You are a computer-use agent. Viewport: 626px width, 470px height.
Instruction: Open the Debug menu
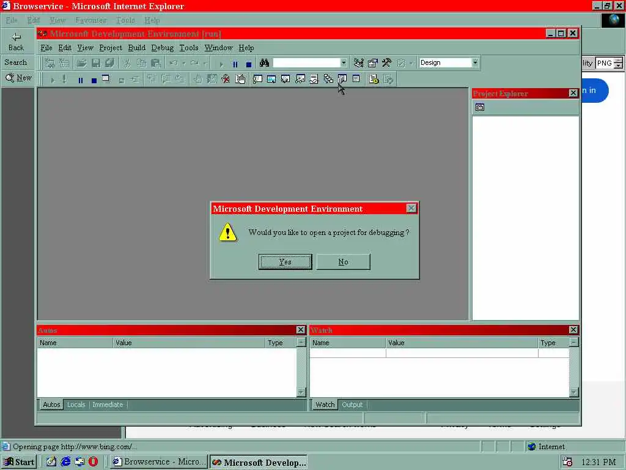click(x=163, y=48)
